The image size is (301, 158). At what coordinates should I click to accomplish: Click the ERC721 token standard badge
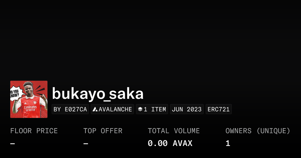click(x=218, y=109)
